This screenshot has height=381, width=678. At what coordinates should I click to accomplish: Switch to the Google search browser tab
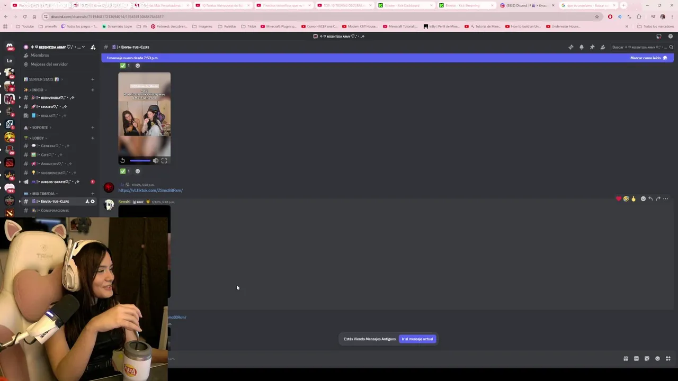(x=588, y=5)
